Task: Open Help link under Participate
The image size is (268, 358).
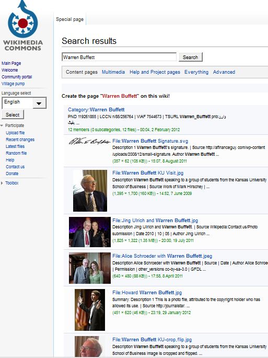Action: (x=10, y=160)
